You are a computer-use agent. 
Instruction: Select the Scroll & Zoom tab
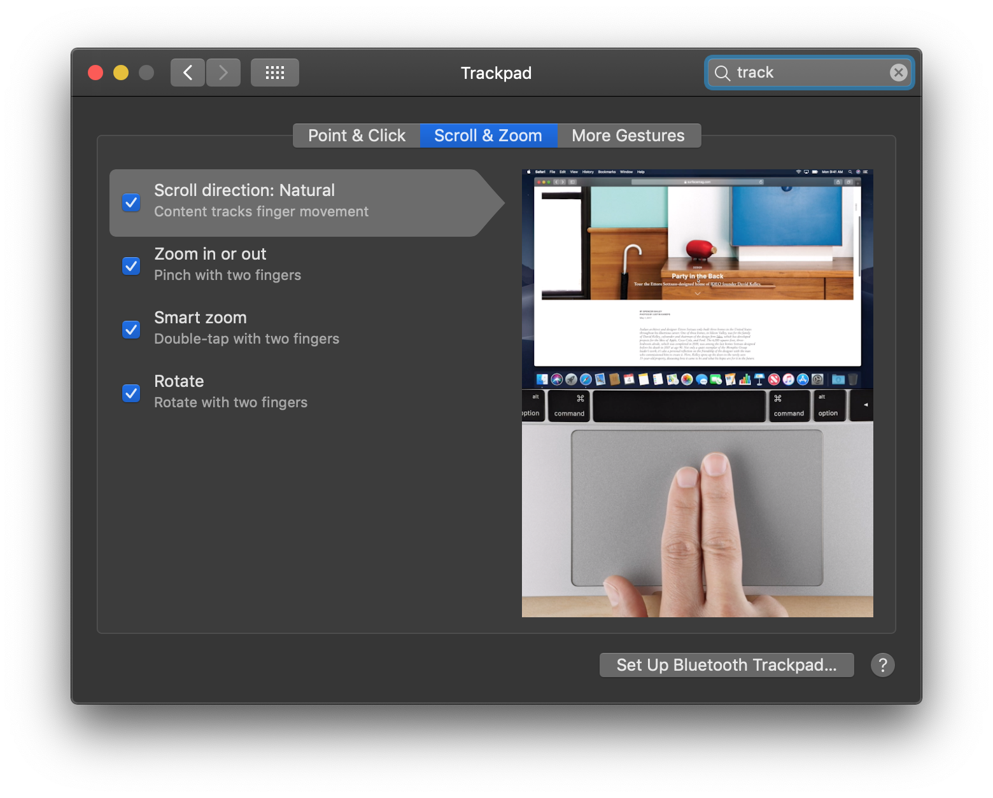[488, 135]
